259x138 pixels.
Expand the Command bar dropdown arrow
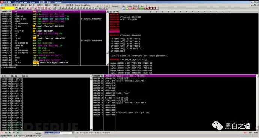point(73,133)
